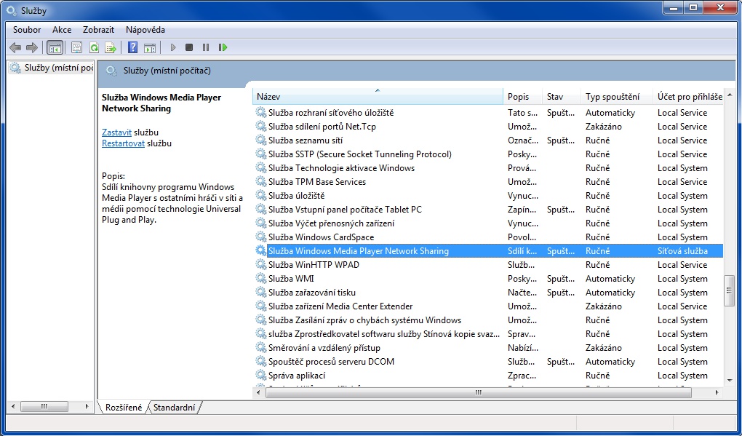
Task: Sort by the Název column header
Action: (378, 97)
